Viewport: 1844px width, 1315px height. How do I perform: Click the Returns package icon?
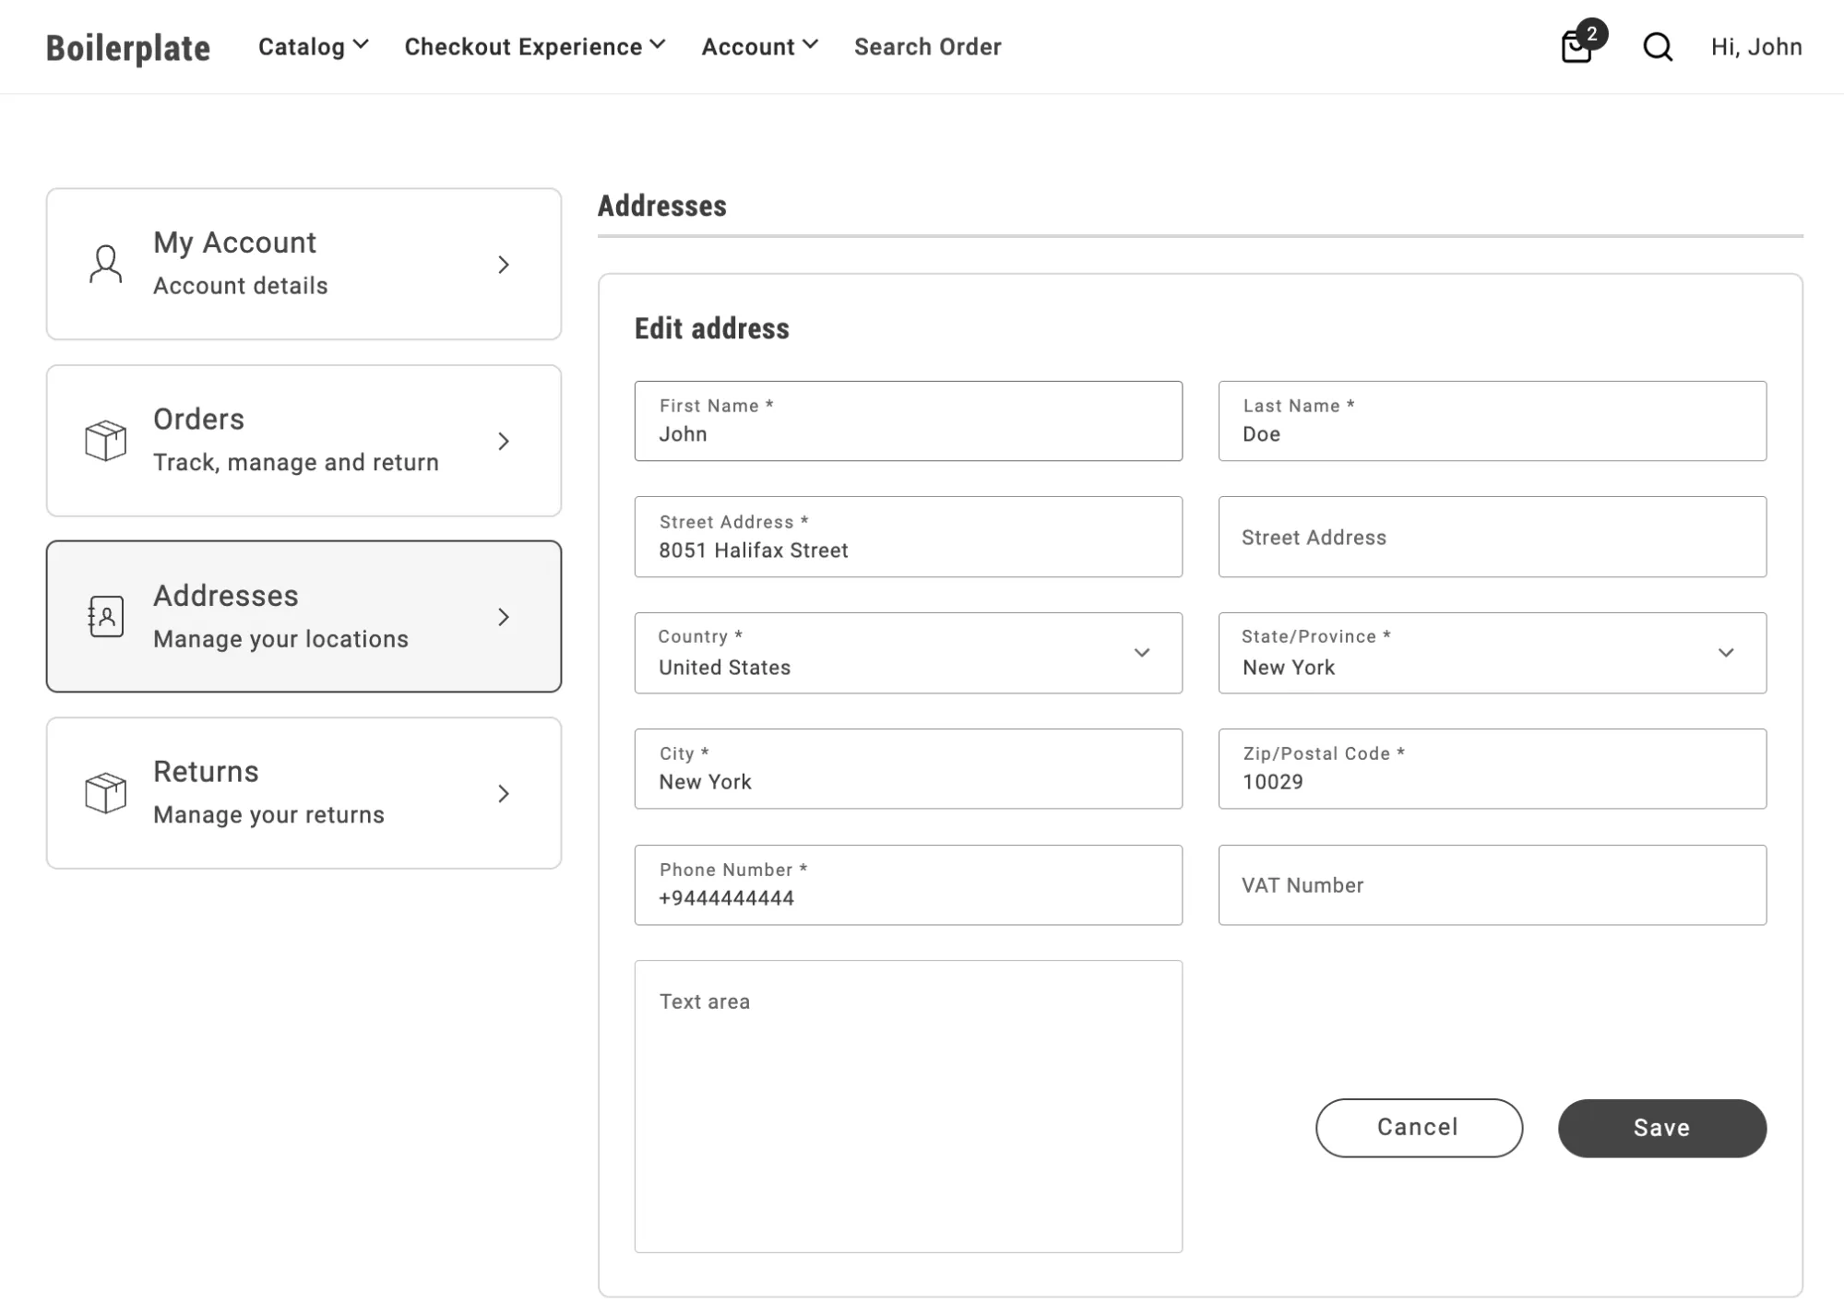105,793
